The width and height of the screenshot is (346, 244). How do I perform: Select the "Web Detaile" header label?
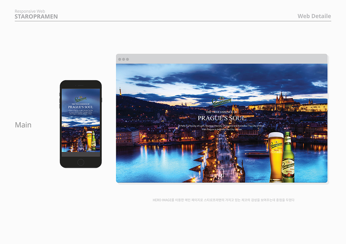pos(314,16)
